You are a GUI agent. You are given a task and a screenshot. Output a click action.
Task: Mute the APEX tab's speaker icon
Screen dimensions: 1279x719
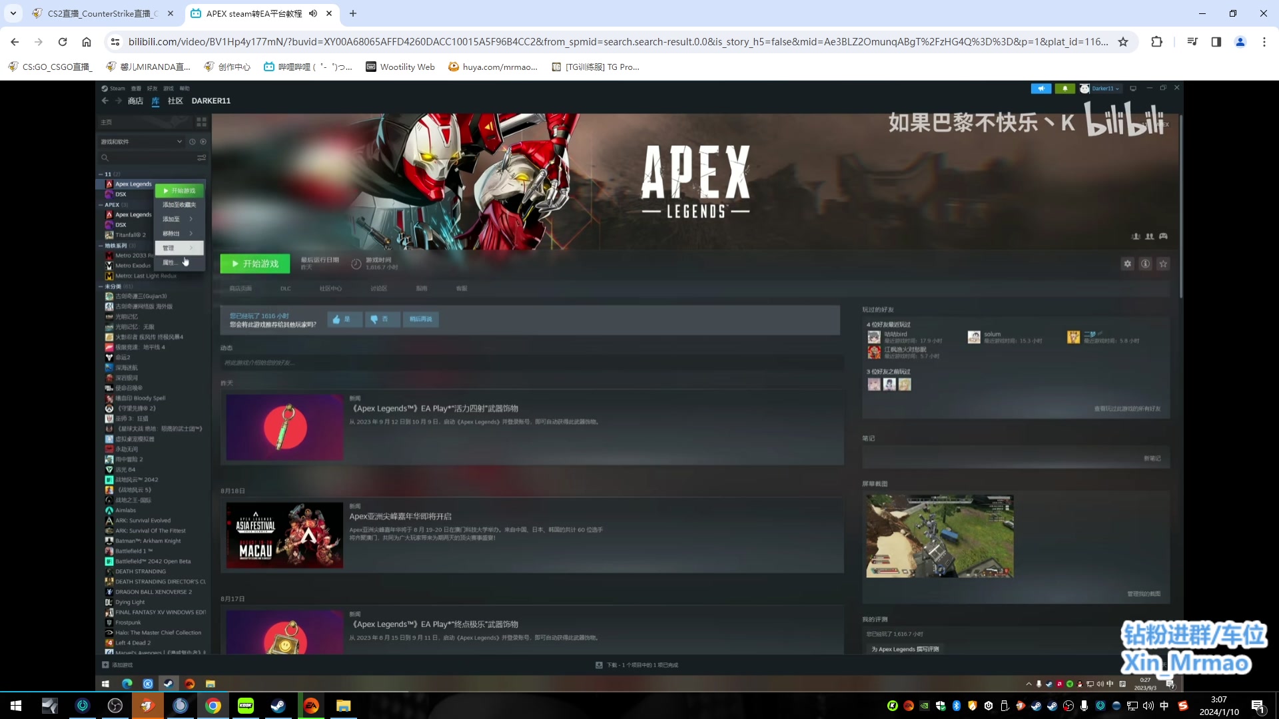tap(313, 13)
